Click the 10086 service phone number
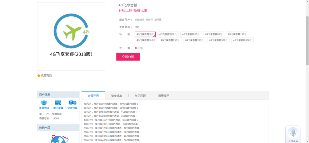This screenshot has height=143, width=309. tap(56, 118)
